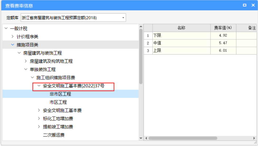The image size is (258, 146).
Task: Click the 6.01 rate value cell
Action: [223, 51]
